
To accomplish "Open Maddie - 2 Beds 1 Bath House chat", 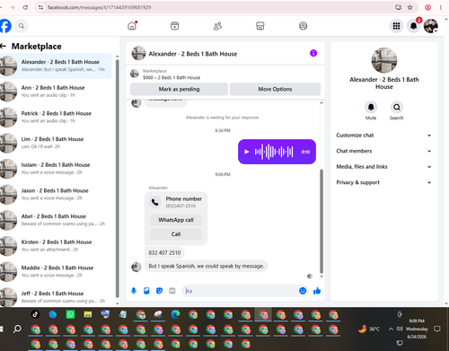I will click(x=56, y=271).
